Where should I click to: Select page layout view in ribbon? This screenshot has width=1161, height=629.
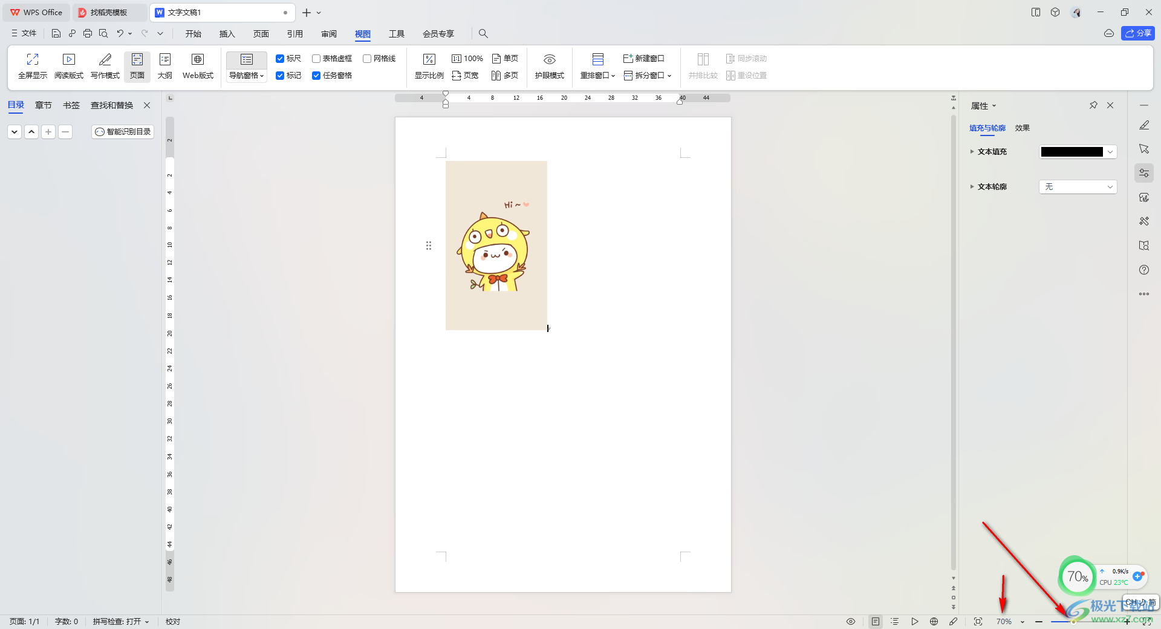click(137, 66)
